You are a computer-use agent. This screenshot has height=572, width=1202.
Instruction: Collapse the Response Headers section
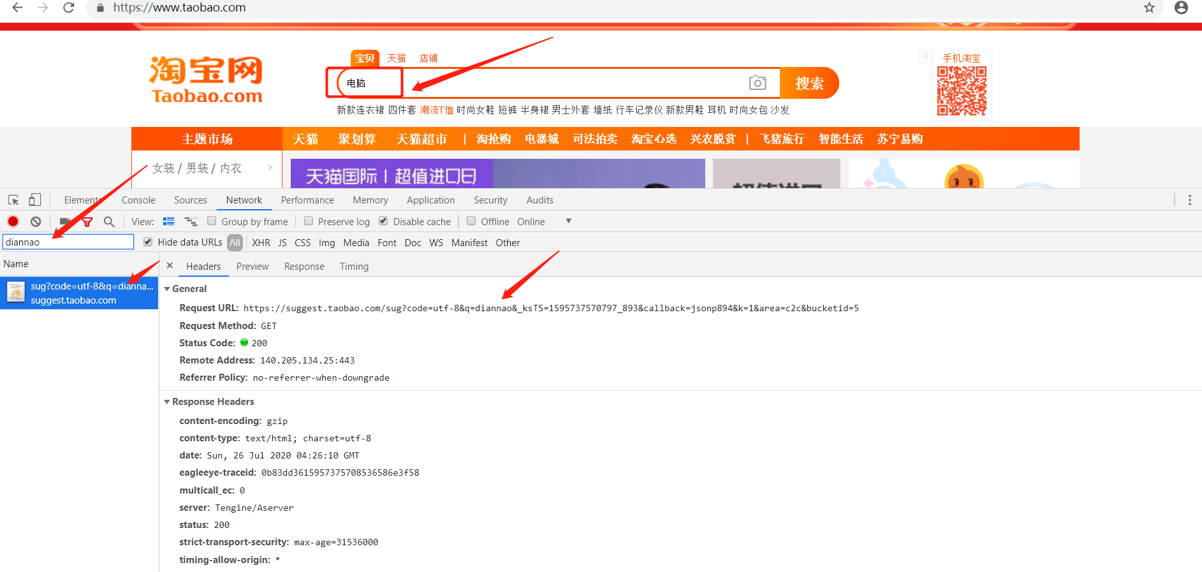point(167,402)
